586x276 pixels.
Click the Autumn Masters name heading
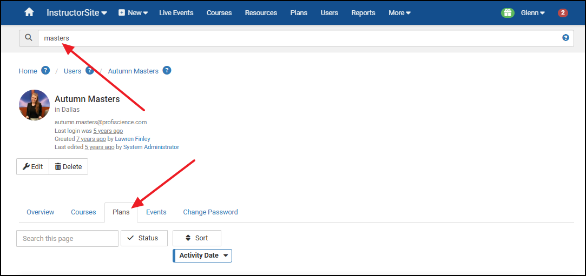[x=87, y=99]
